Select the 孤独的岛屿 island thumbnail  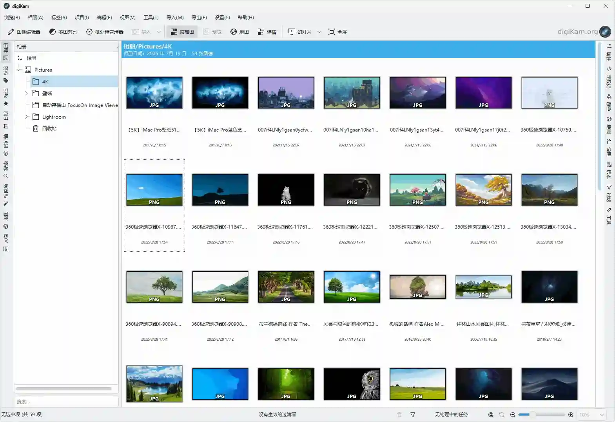click(x=418, y=287)
